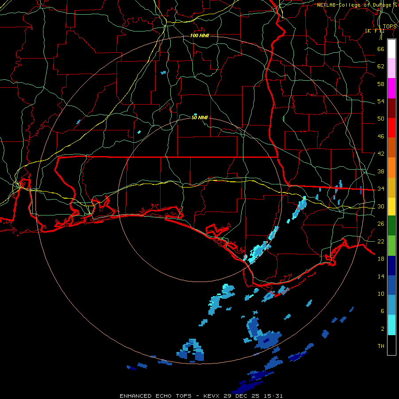This screenshot has height=399, width=399.
Task: Click the "50" legend value
Action: pos(381,119)
